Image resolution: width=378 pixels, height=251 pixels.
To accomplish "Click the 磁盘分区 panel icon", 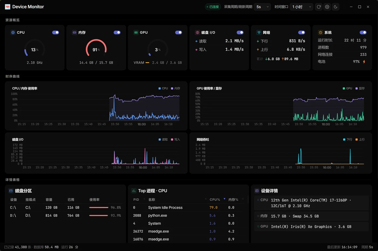I will coord(11,191).
